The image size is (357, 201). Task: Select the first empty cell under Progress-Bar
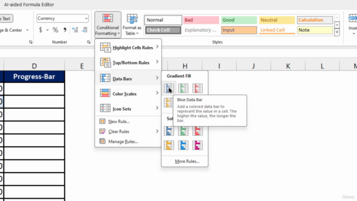tap(34, 89)
